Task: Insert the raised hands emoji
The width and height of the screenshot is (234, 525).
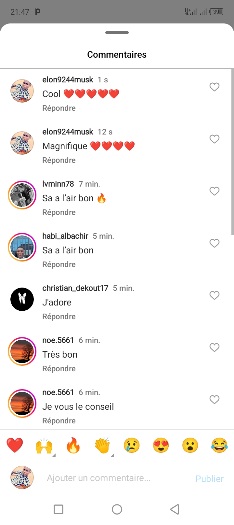Action: 44,445
